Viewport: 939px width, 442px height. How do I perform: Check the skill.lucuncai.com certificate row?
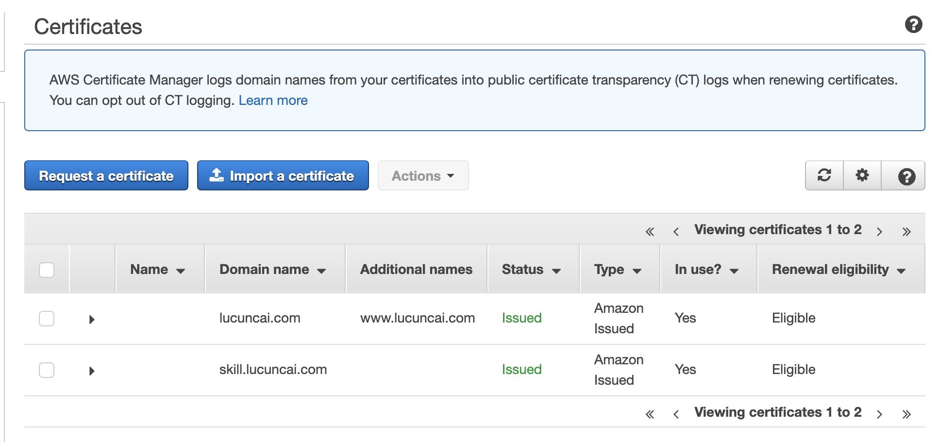47,370
